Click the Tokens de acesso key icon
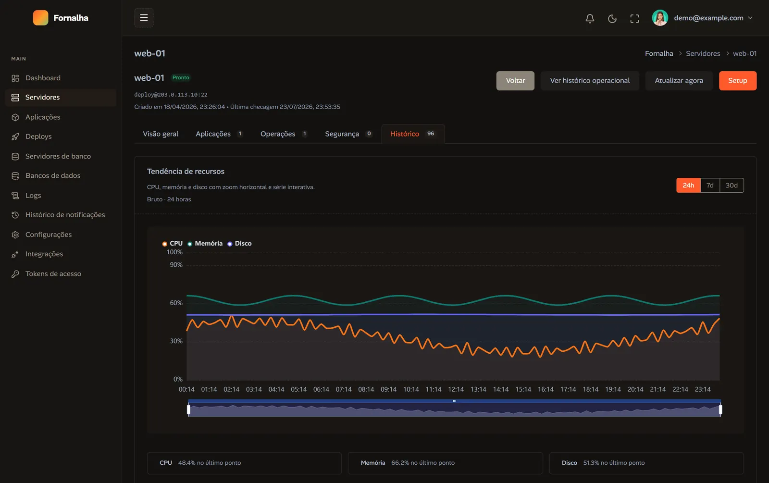Screen dimensions: 769x483 pos(15,274)
